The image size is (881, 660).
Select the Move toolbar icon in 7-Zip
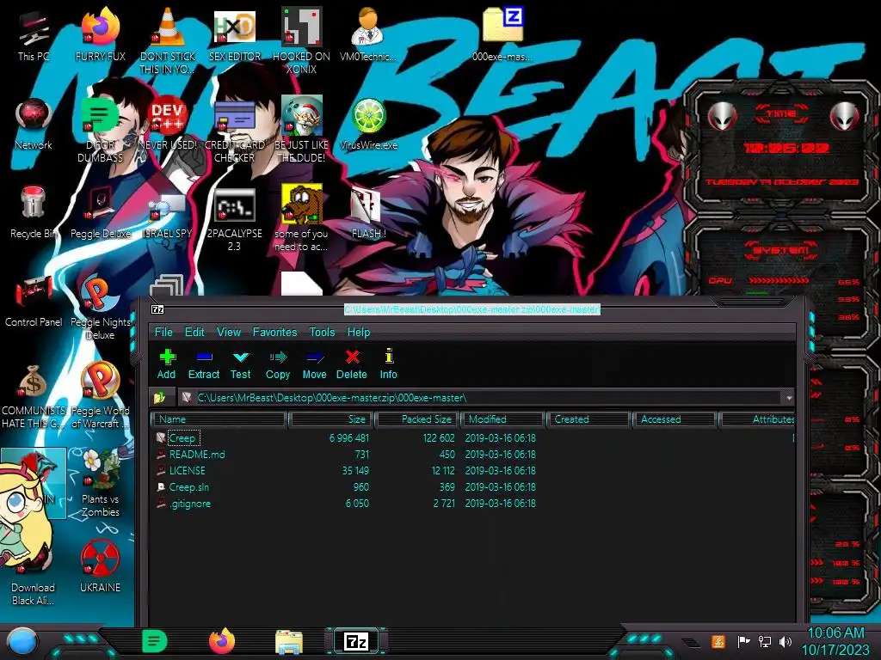tap(314, 364)
